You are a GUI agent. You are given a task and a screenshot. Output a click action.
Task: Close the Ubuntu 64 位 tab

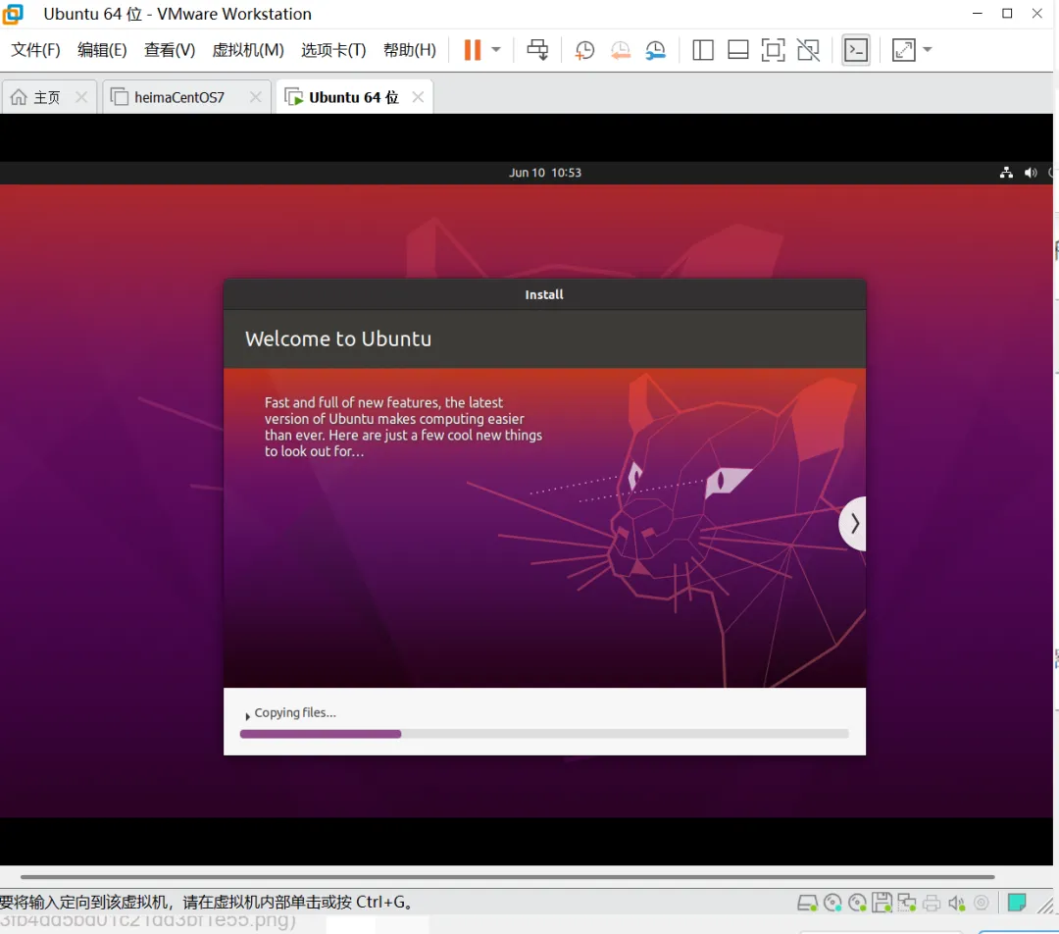(418, 97)
